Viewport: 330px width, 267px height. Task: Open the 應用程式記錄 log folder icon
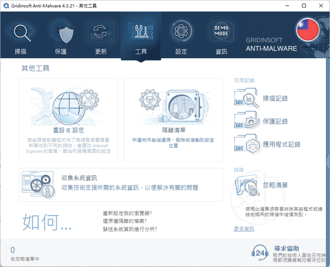(x=246, y=144)
